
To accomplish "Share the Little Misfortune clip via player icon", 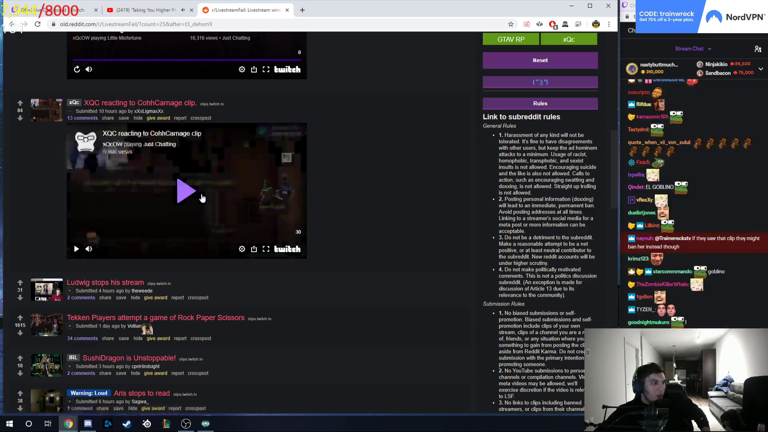I will coord(254,69).
